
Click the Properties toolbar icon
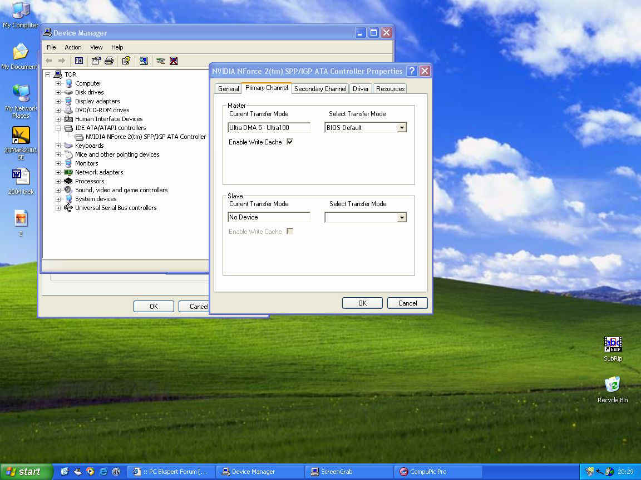tap(96, 61)
